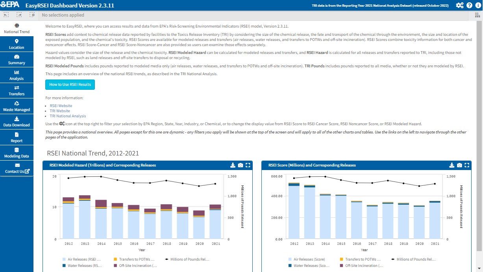
Task: Click the help question mark icon
Action: coord(469,5)
